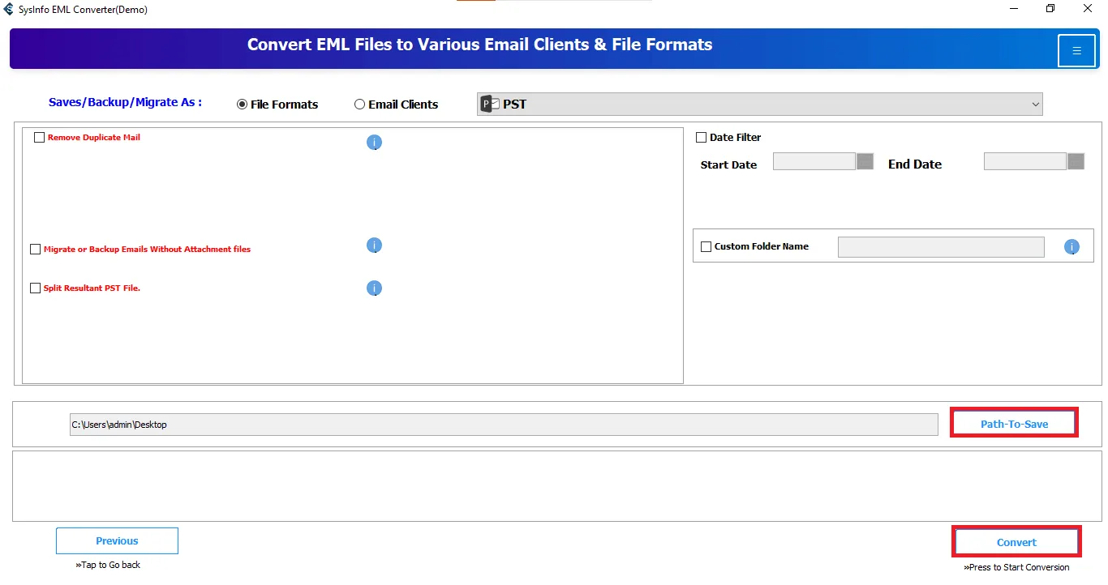This screenshot has width=1108, height=585.
Task: Enable Split Resultant PST File option
Action: [35, 288]
